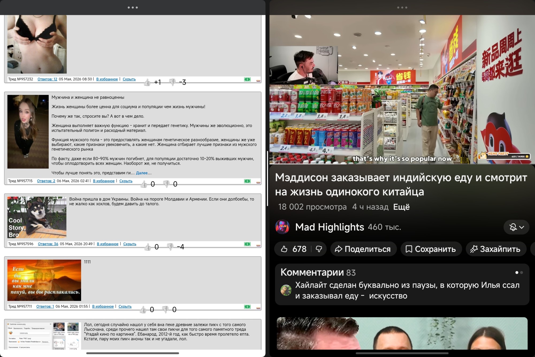Open replies link Ответов: 1

(x=45, y=306)
